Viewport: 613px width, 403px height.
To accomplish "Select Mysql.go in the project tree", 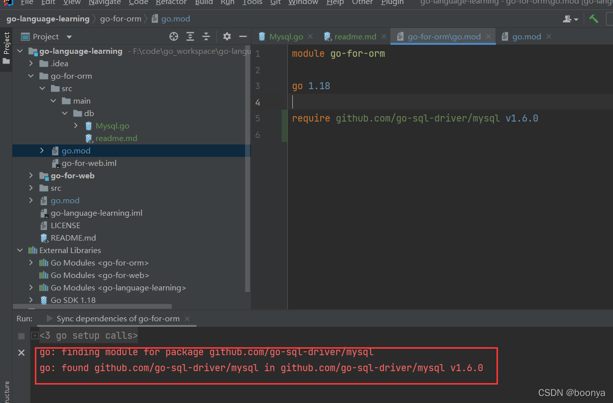I will click(112, 126).
